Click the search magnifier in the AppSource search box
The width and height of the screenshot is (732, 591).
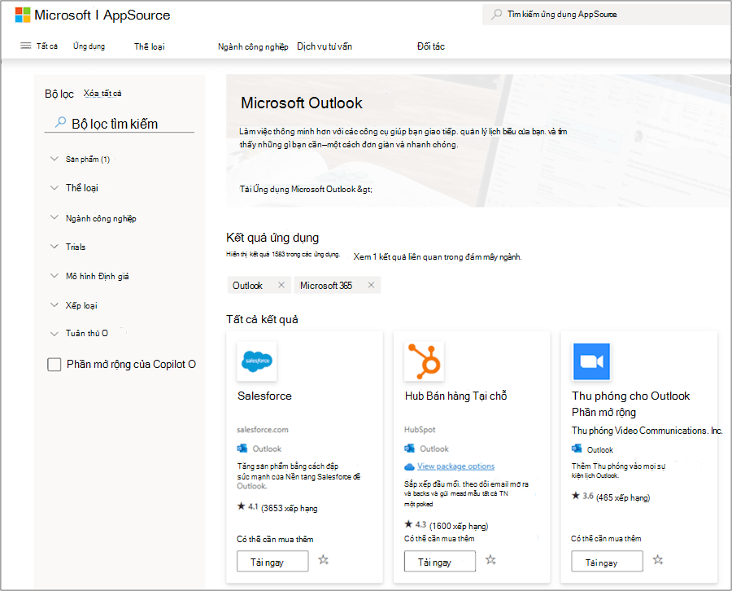pos(497,14)
